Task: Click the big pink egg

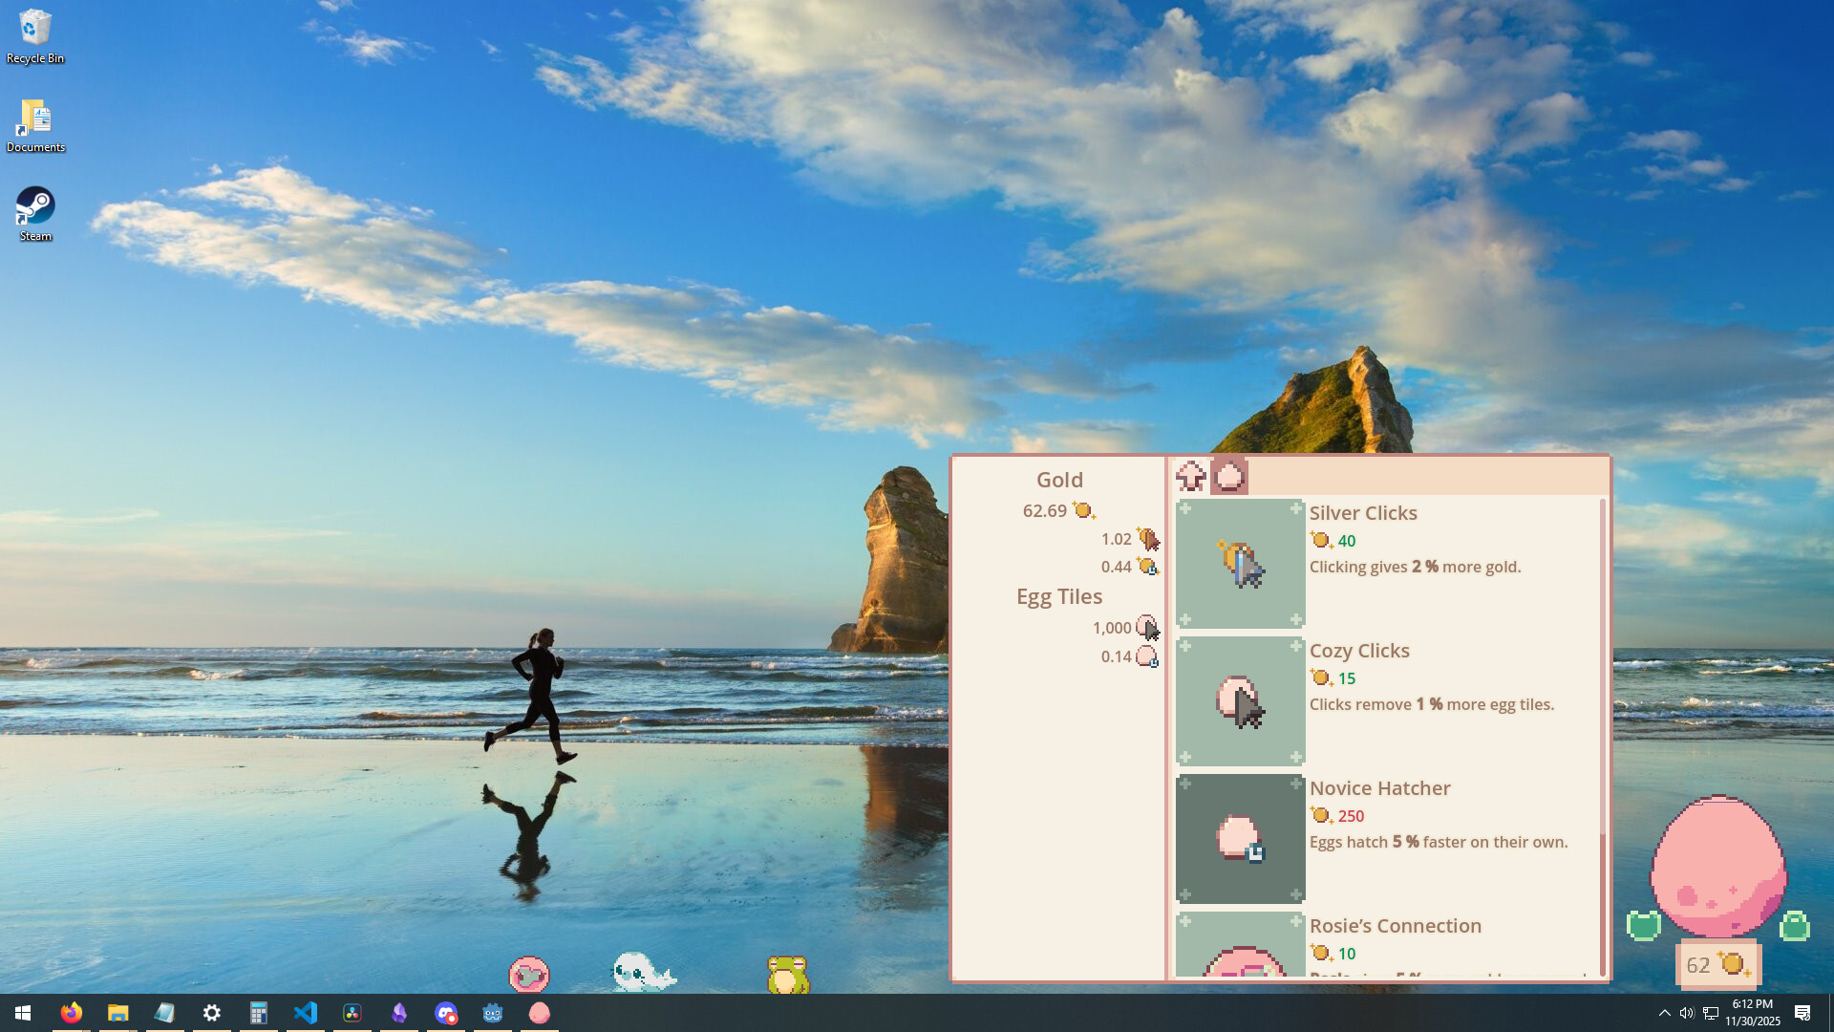Action: point(1717,867)
